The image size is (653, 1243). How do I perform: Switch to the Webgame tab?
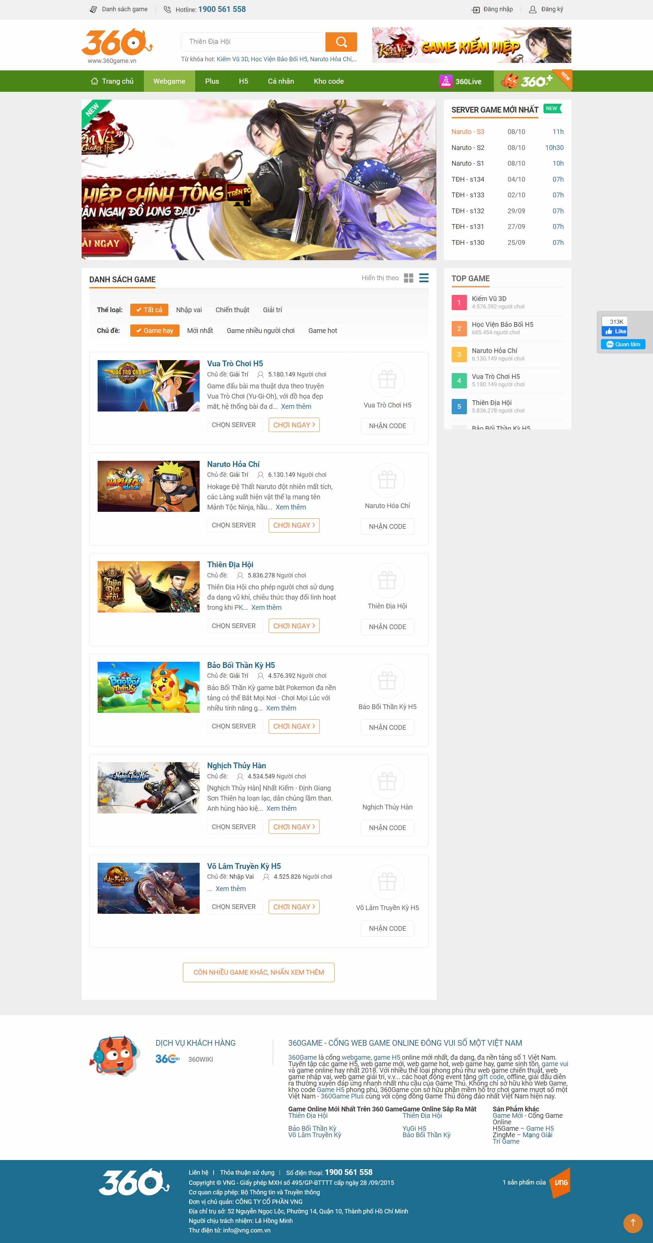[169, 81]
